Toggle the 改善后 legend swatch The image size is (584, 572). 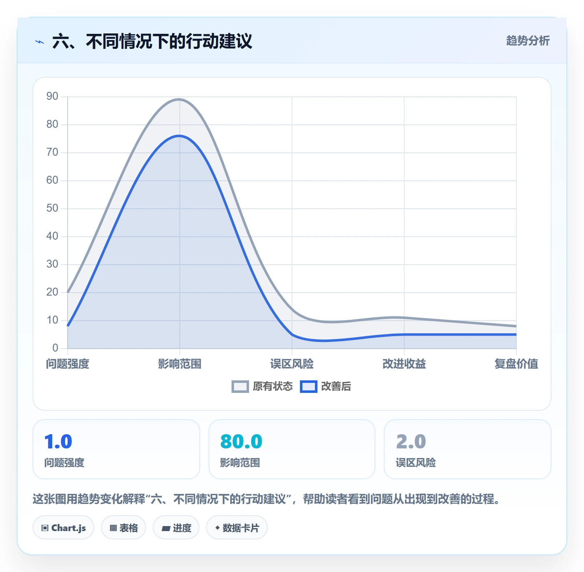(309, 387)
